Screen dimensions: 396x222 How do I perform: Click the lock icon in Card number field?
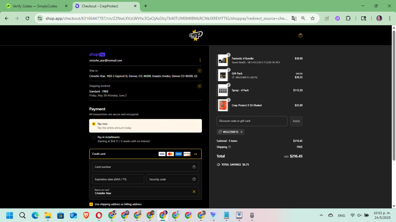pos(194,167)
